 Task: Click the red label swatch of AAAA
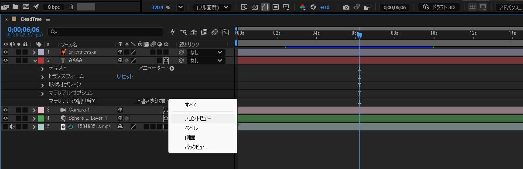point(41,61)
